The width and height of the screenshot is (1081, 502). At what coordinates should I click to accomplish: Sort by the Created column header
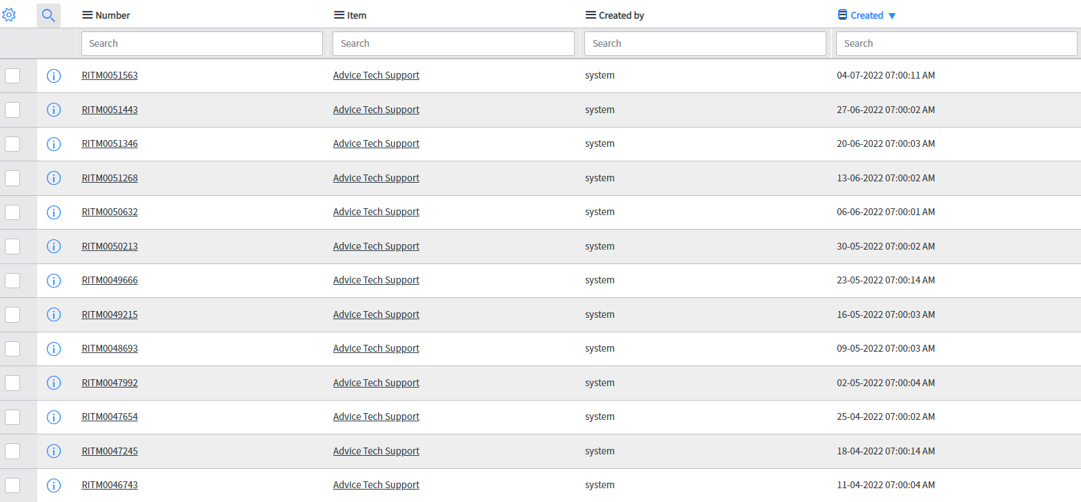867,15
